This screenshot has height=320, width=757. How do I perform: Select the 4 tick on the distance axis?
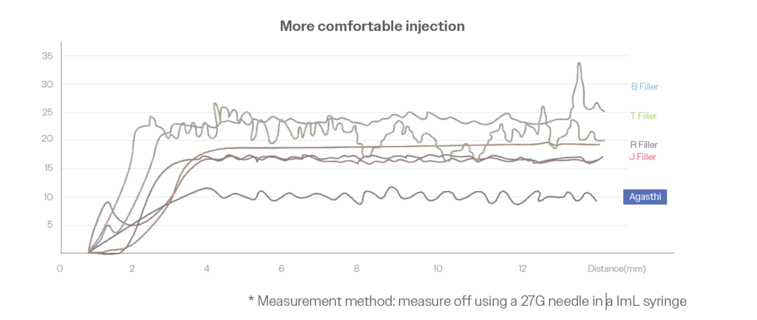(x=208, y=268)
